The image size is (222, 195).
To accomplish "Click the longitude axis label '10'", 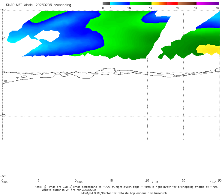I will point(75,181).
